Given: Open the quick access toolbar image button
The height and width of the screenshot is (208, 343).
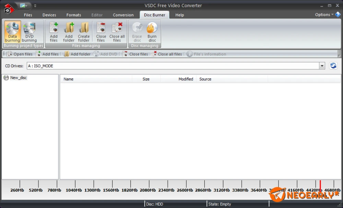Looking at the screenshot, I should (x=23, y=6).
